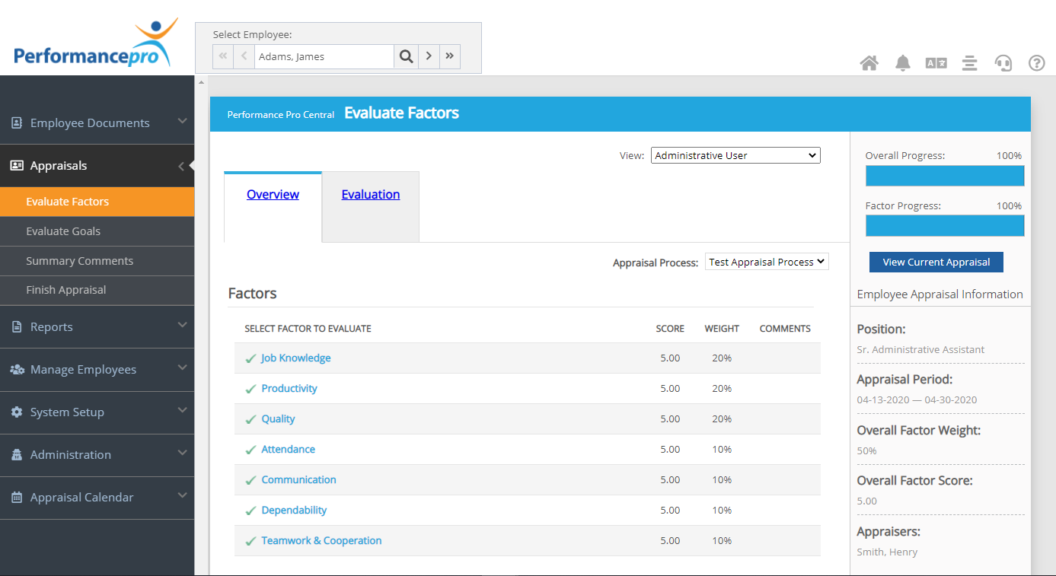This screenshot has width=1056, height=576.
Task: Click the Overall Progress bar
Action: [x=945, y=176]
